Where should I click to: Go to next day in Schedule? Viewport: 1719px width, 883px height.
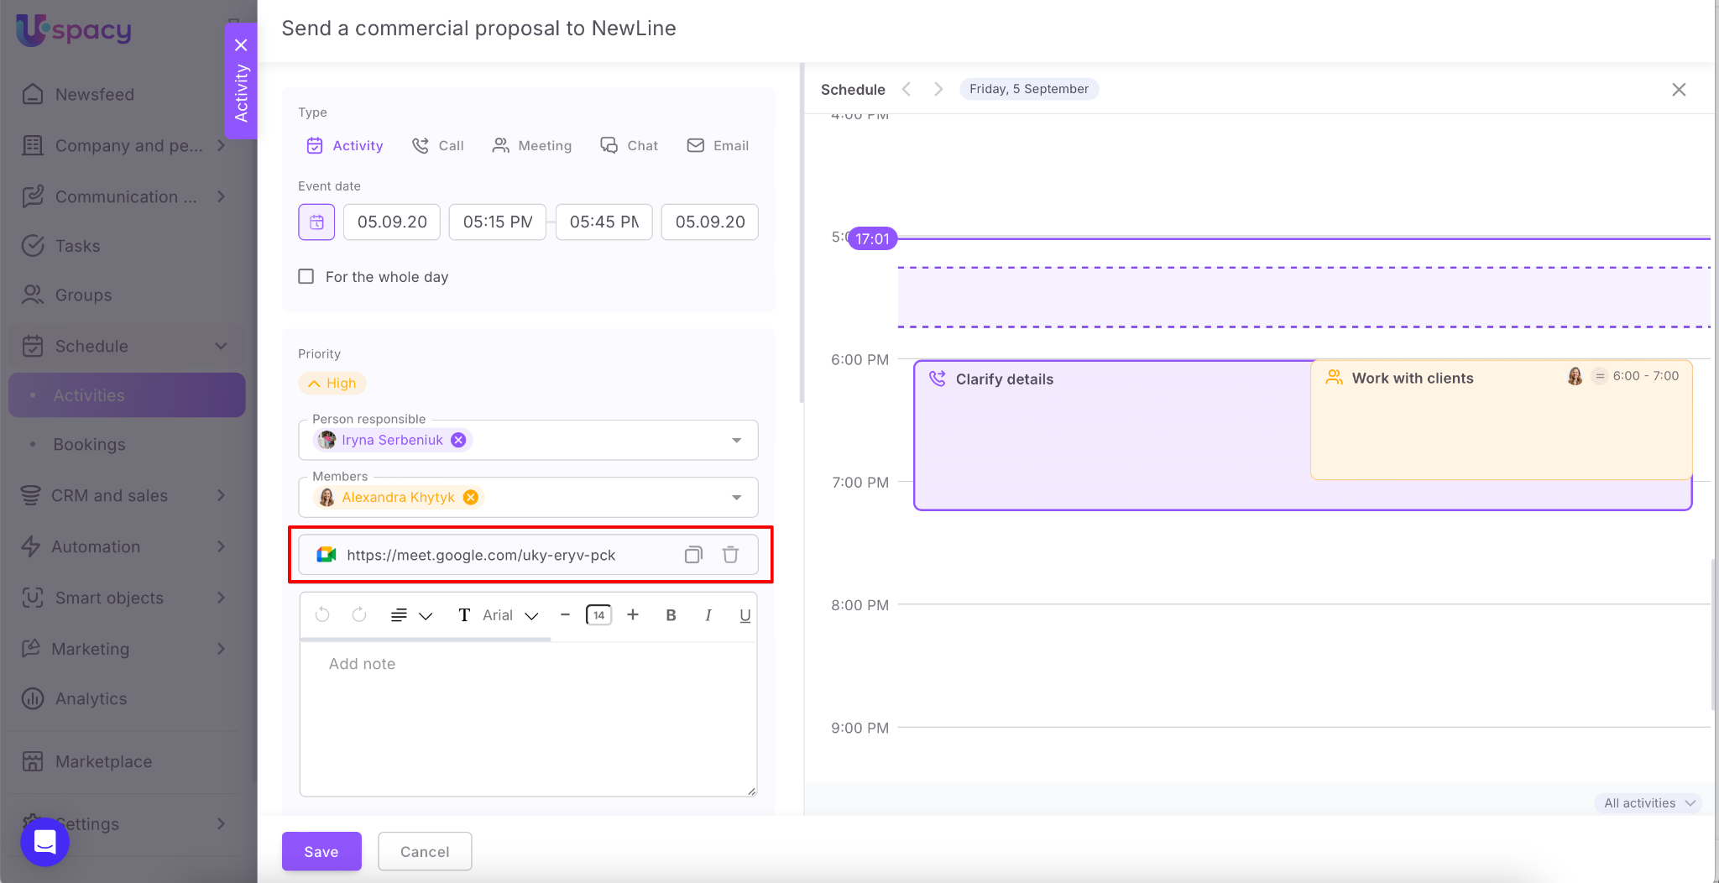pyautogui.click(x=938, y=89)
